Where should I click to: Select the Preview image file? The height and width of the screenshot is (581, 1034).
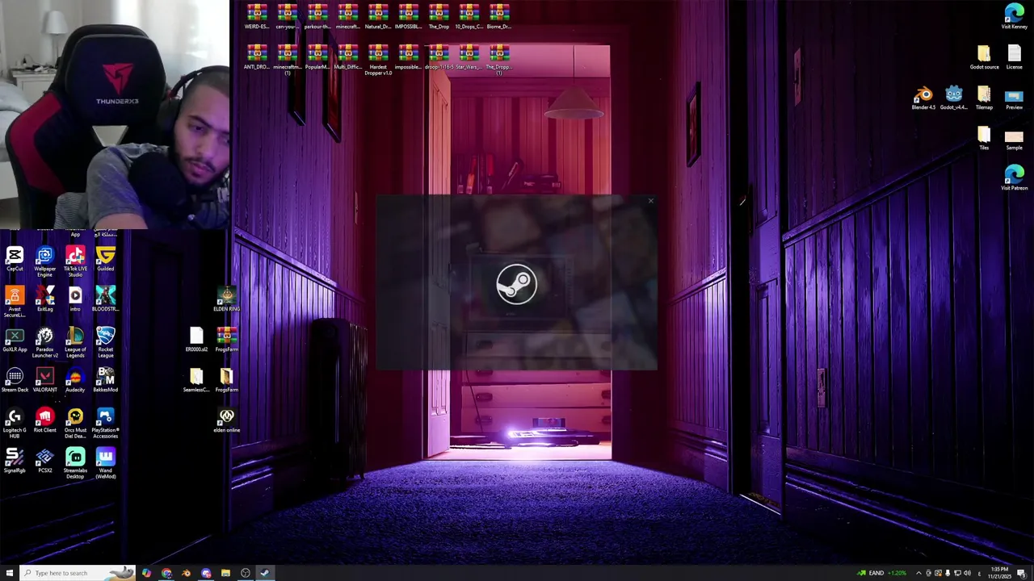(x=1014, y=98)
